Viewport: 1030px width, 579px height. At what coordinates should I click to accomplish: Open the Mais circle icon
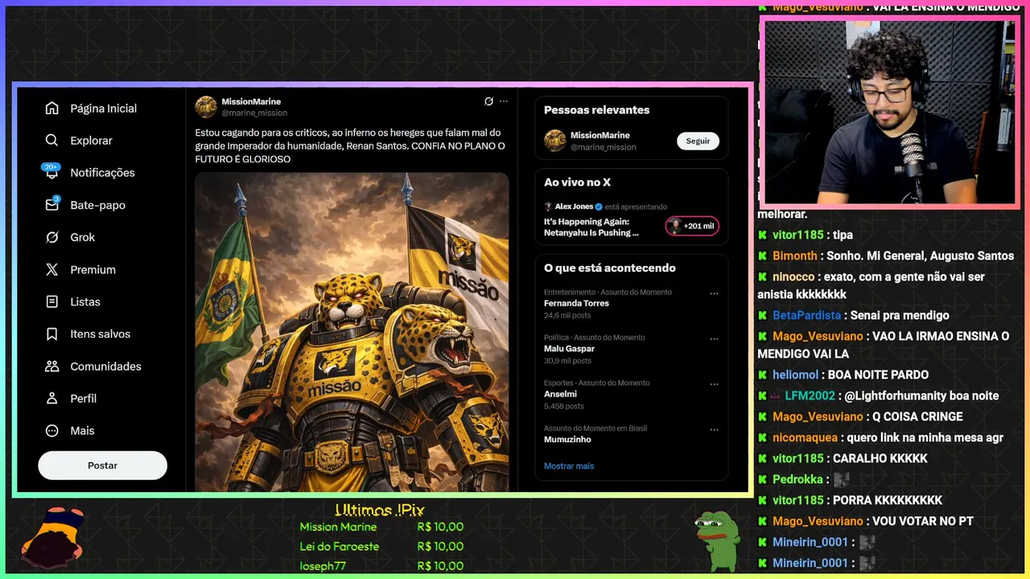[52, 430]
